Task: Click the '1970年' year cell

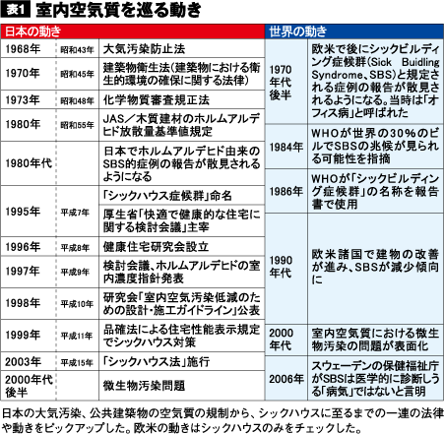Action: [29, 74]
